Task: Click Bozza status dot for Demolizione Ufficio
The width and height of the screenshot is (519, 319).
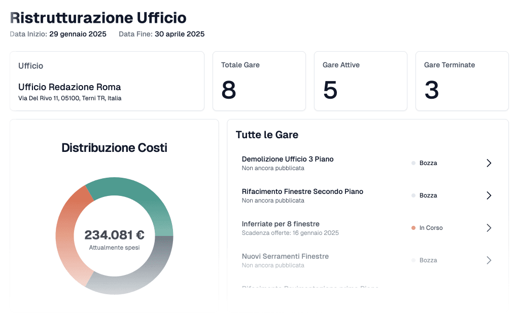Action: 413,163
